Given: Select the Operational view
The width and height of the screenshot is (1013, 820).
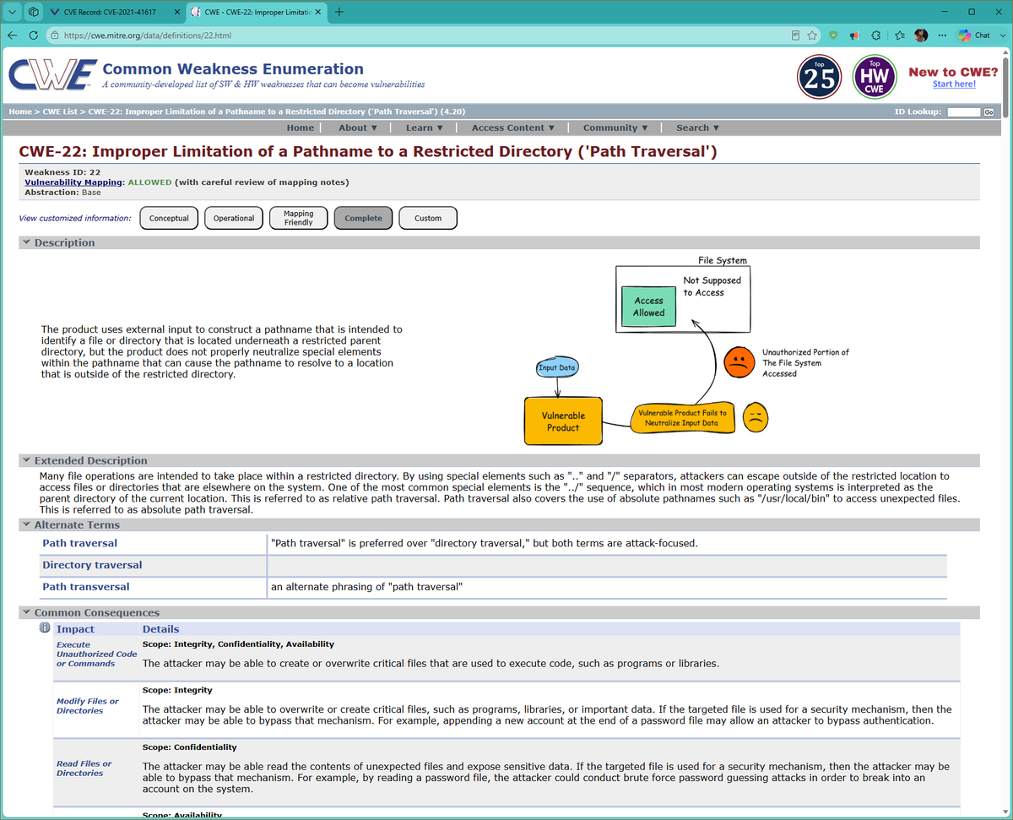Looking at the screenshot, I should pyautogui.click(x=234, y=218).
